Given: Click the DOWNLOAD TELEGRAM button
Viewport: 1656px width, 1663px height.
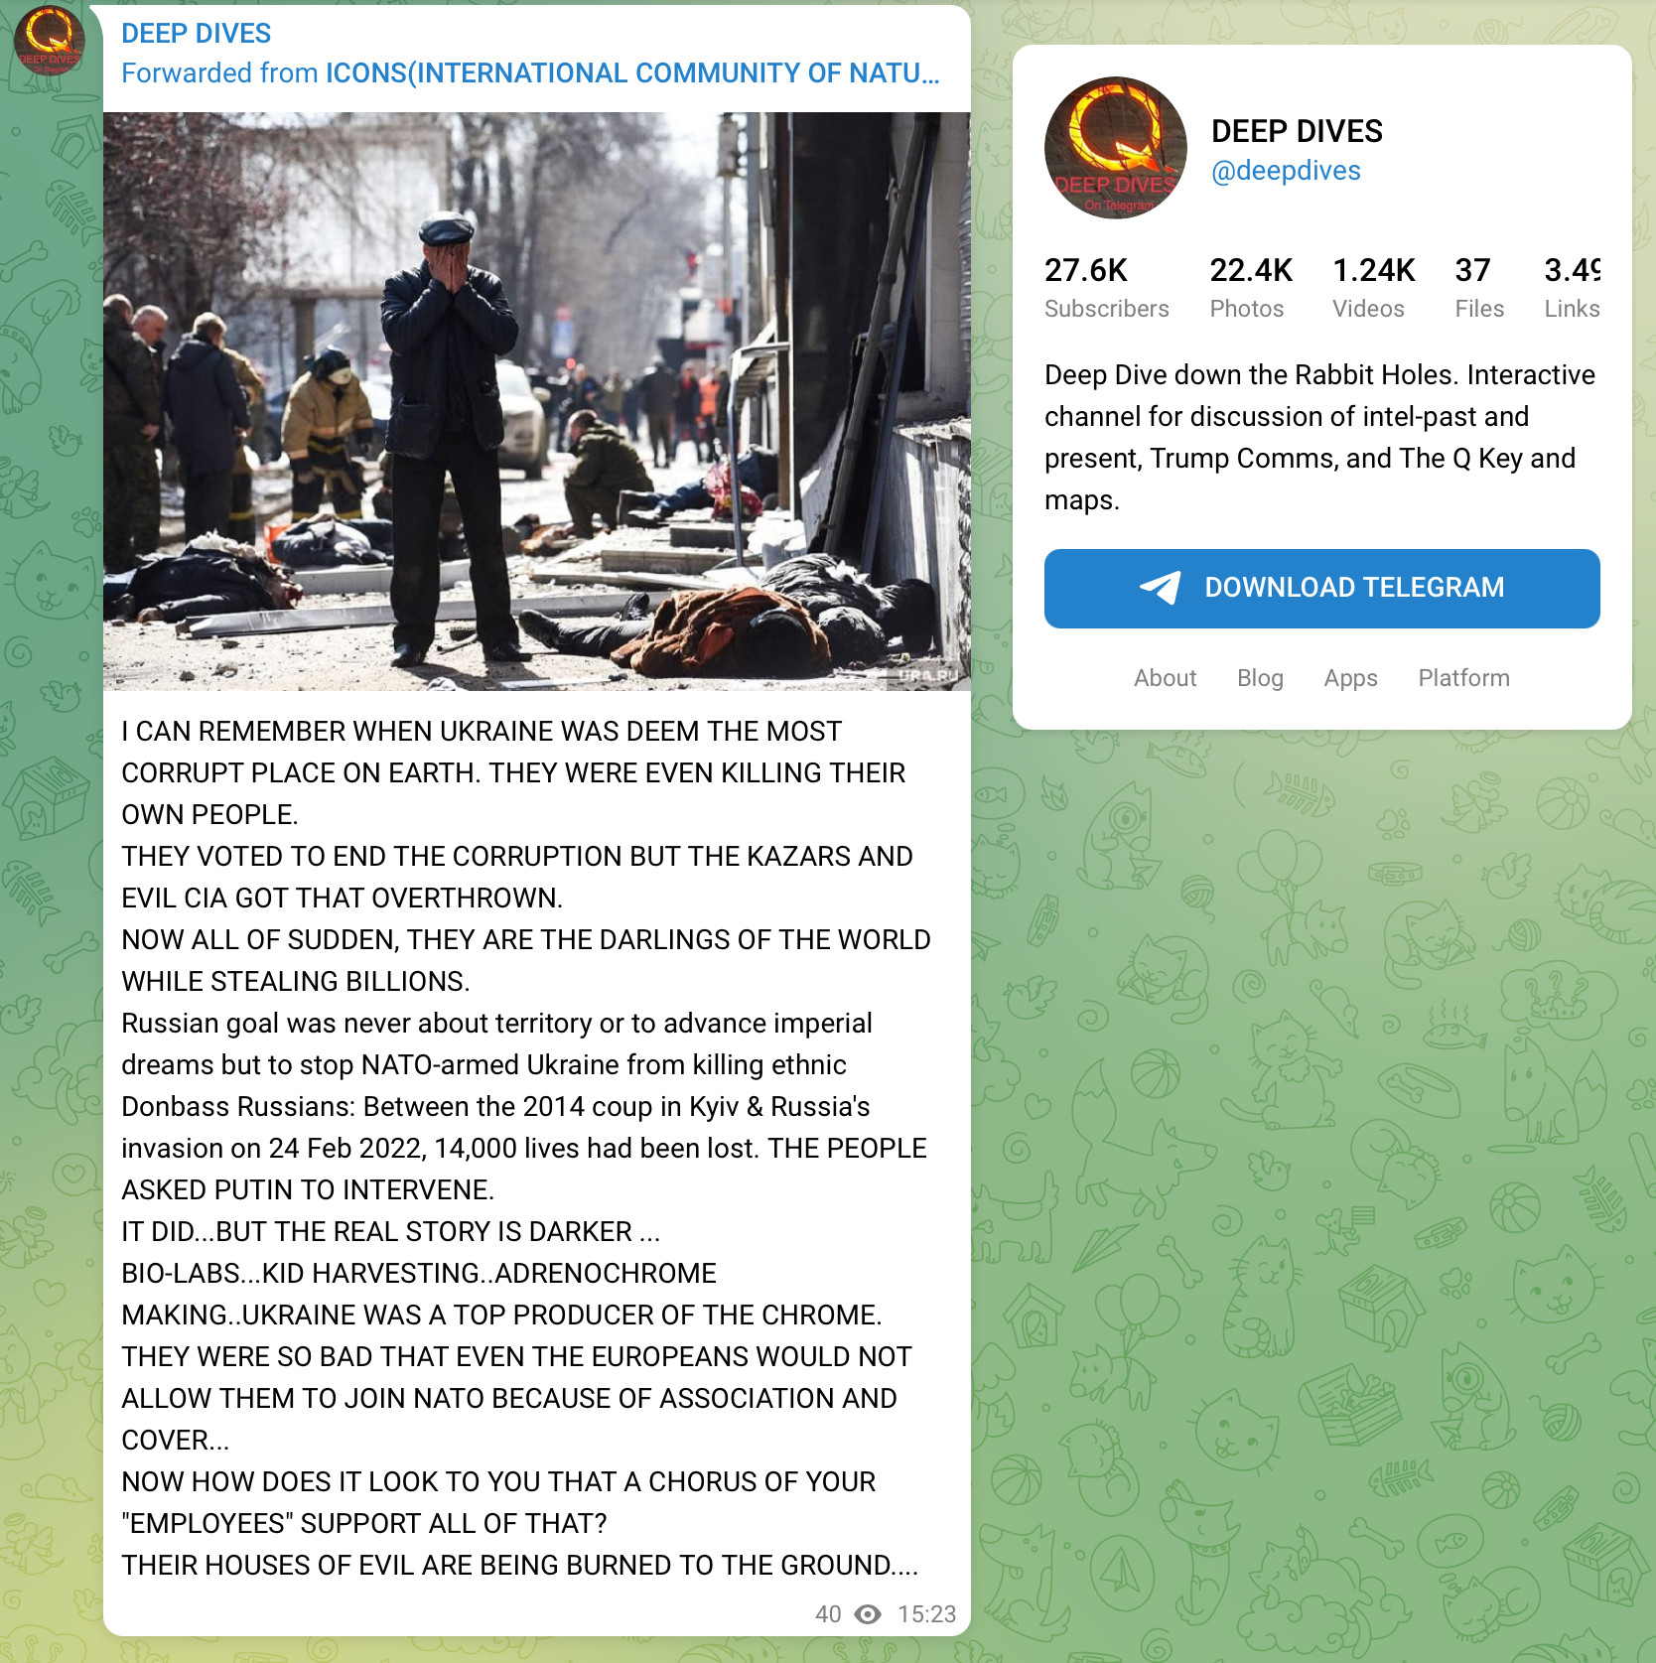Looking at the screenshot, I should pyautogui.click(x=1322, y=589).
